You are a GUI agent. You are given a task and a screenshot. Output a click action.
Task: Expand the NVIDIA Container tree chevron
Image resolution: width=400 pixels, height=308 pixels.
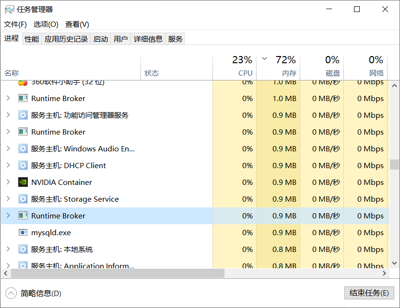[x=9, y=182]
